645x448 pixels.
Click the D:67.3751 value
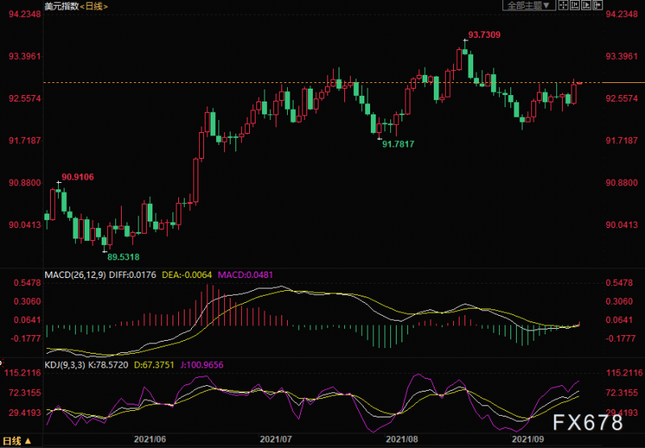[x=154, y=365]
